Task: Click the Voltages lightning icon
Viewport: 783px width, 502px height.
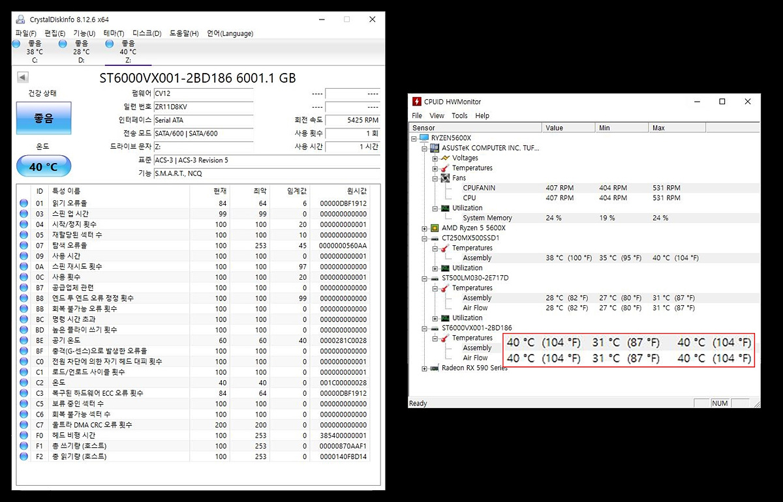Action: 445,158
